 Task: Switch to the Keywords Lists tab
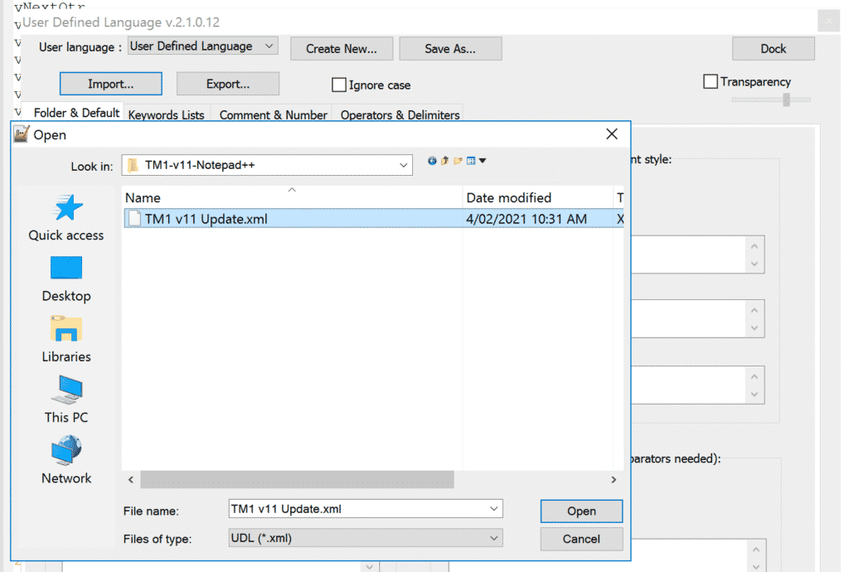pyautogui.click(x=166, y=115)
